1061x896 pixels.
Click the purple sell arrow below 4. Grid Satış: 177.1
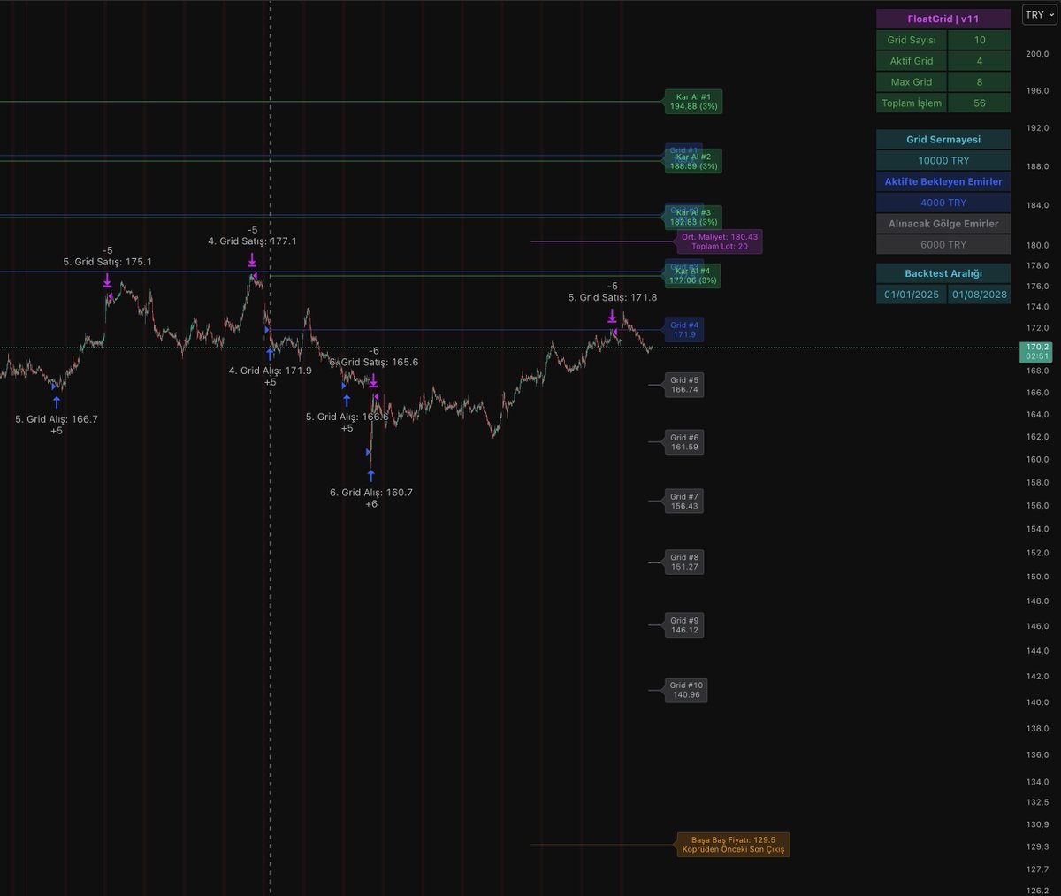pos(252,259)
